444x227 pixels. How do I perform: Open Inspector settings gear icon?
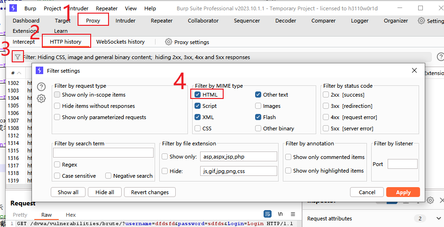tap(430, 200)
